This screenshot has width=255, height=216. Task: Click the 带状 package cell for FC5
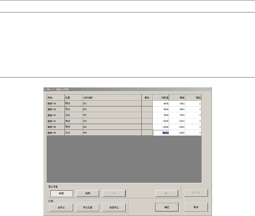pos(74,127)
